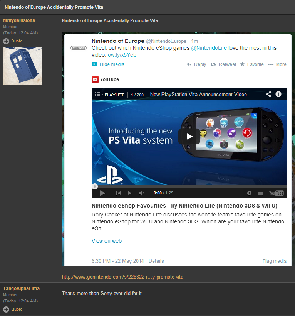Click the 1m tweet age
The image size is (295, 316).
(x=194, y=41)
